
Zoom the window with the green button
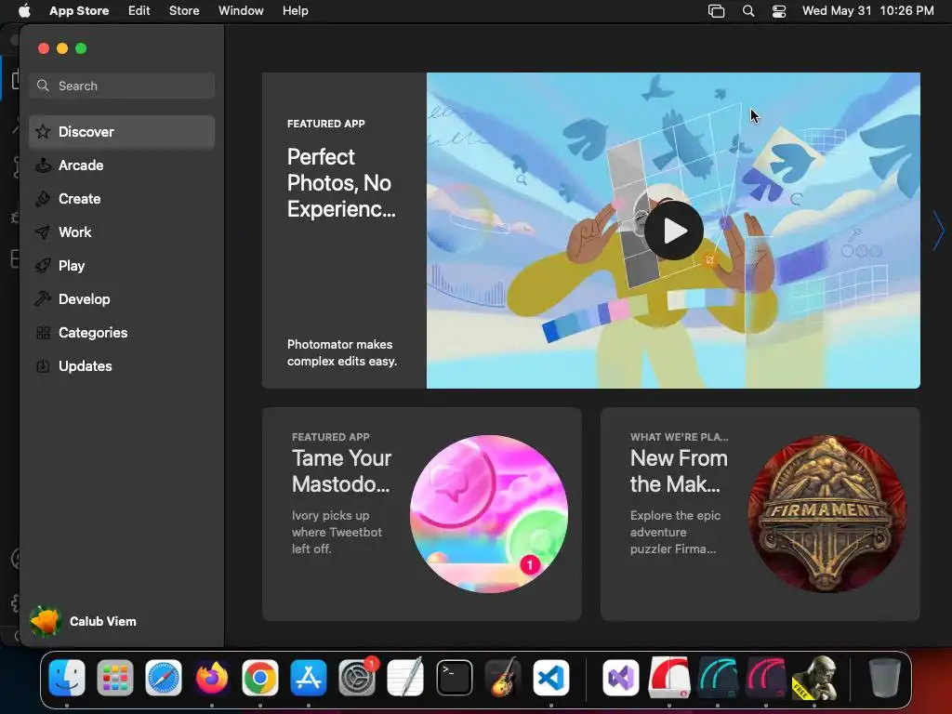point(81,48)
